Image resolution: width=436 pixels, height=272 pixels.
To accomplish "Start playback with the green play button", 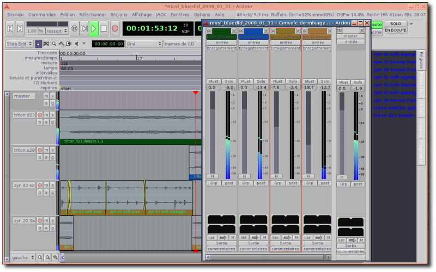I will tap(94, 28).
